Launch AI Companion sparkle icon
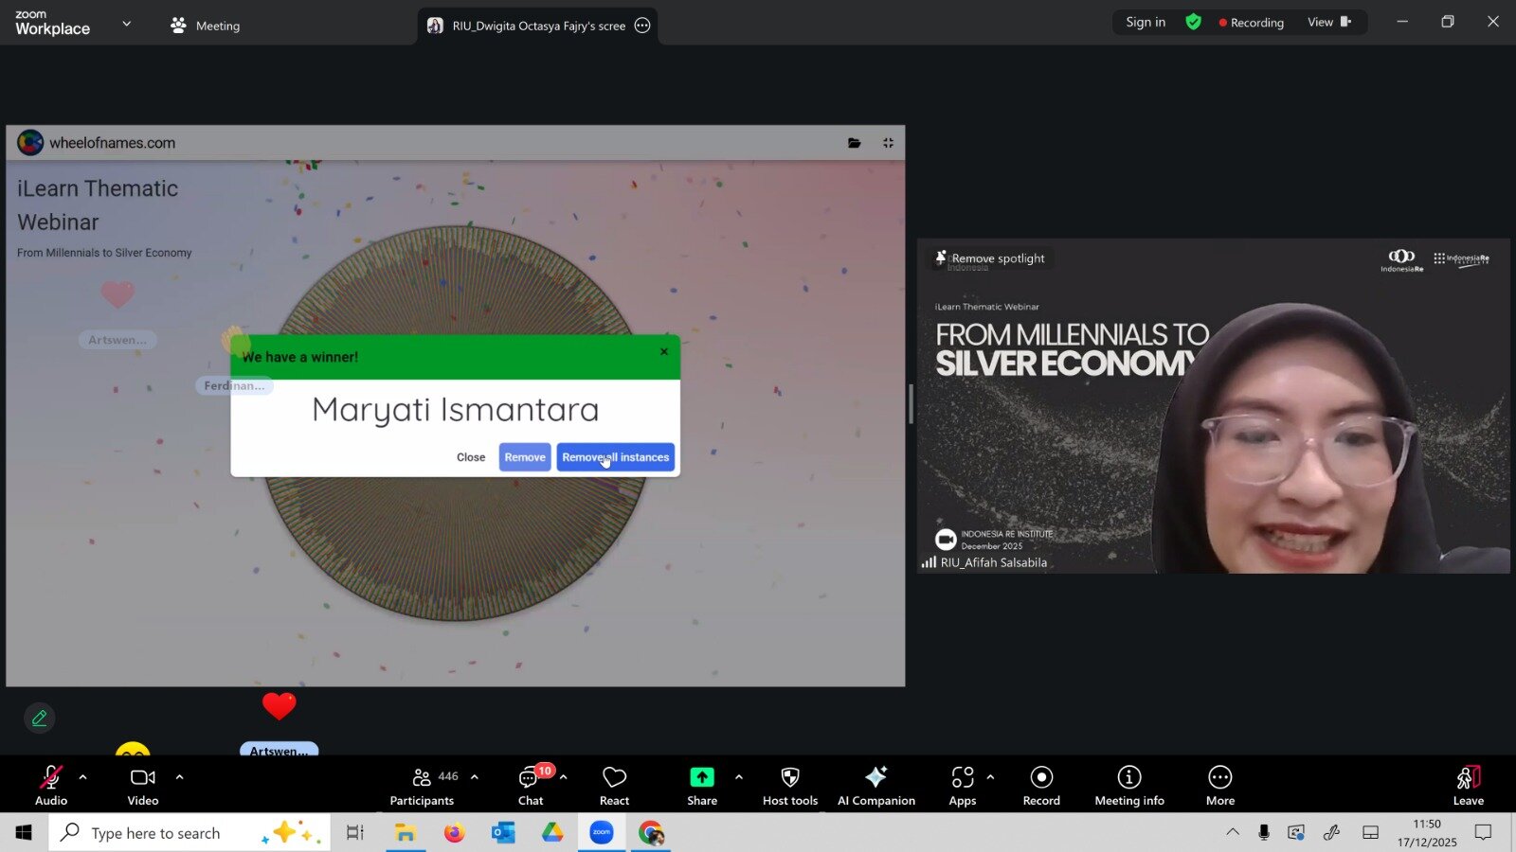The image size is (1516, 852). click(x=875, y=777)
